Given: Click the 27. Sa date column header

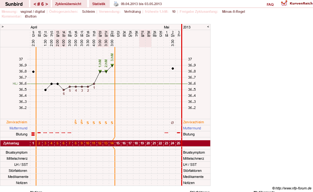Looking at the screenshot, I should pyautogui.click(x=143, y=34).
